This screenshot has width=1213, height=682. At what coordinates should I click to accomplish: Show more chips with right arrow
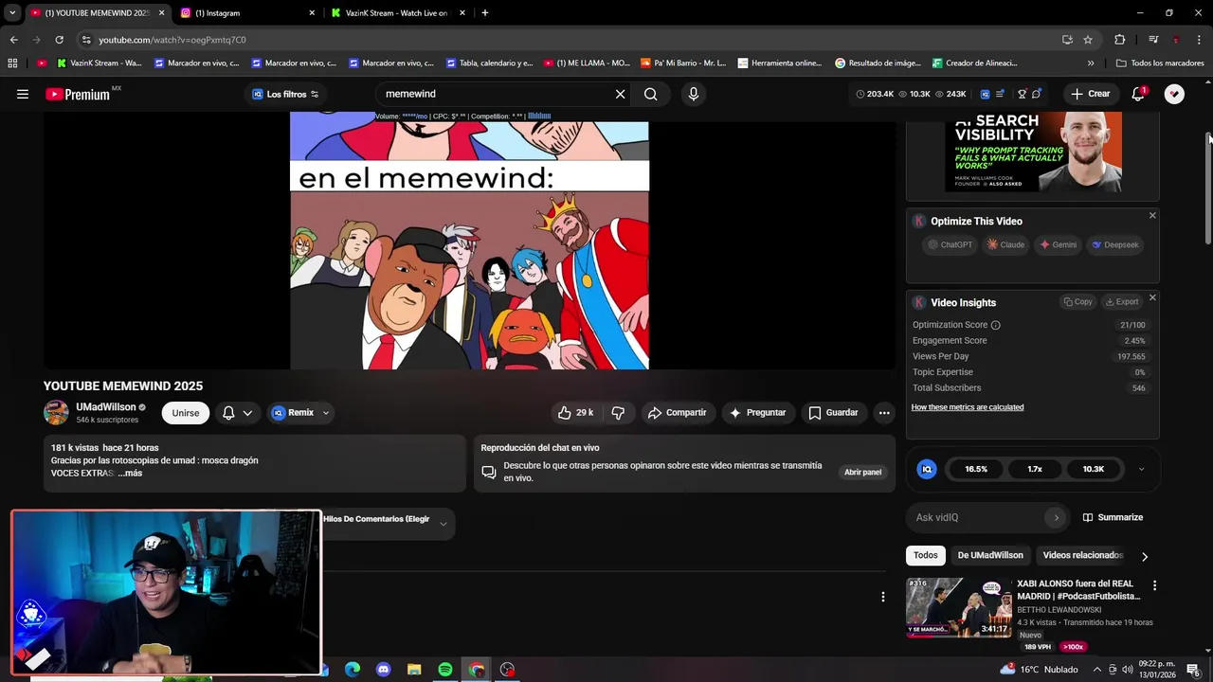click(1144, 556)
